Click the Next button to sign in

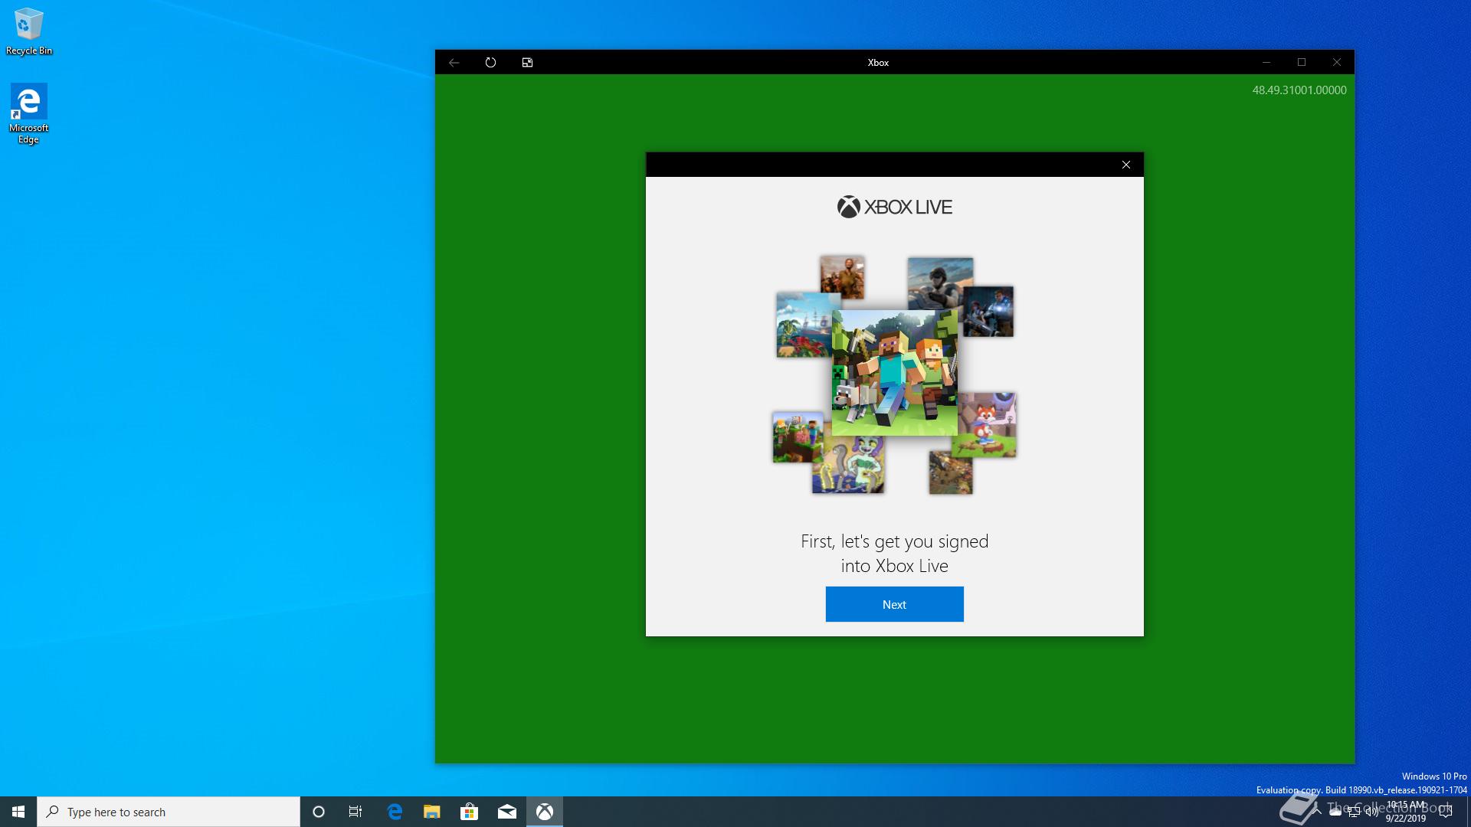pyautogui.click(x=894, y=604)
